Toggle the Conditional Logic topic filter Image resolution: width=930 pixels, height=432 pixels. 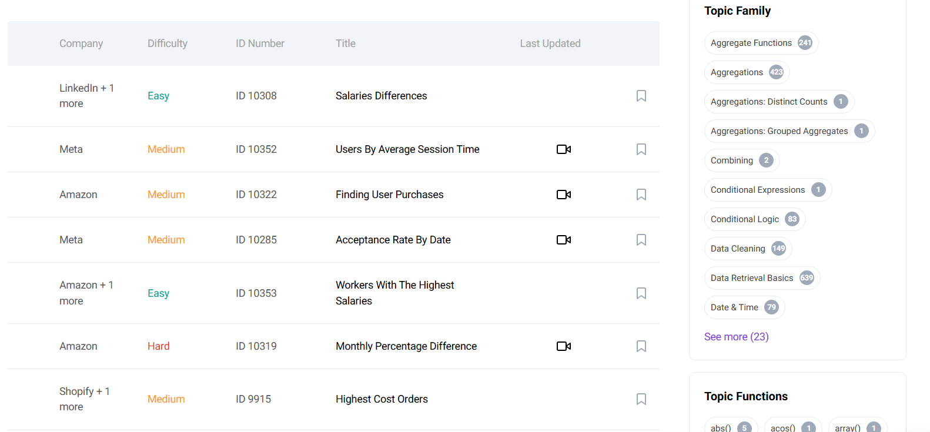pos(754,219)
